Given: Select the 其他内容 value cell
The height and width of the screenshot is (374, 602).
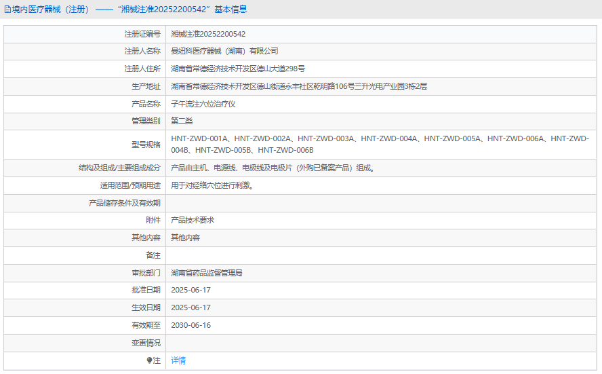Looking at the screenshot, I should (x=186, y=238).
